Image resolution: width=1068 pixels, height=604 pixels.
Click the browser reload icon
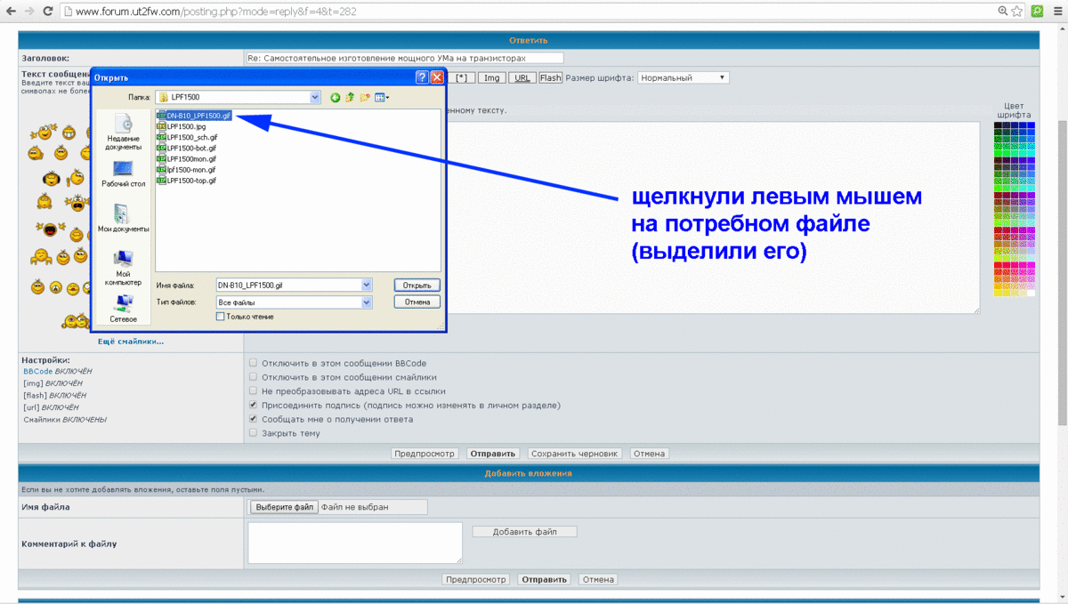point(49,12)
